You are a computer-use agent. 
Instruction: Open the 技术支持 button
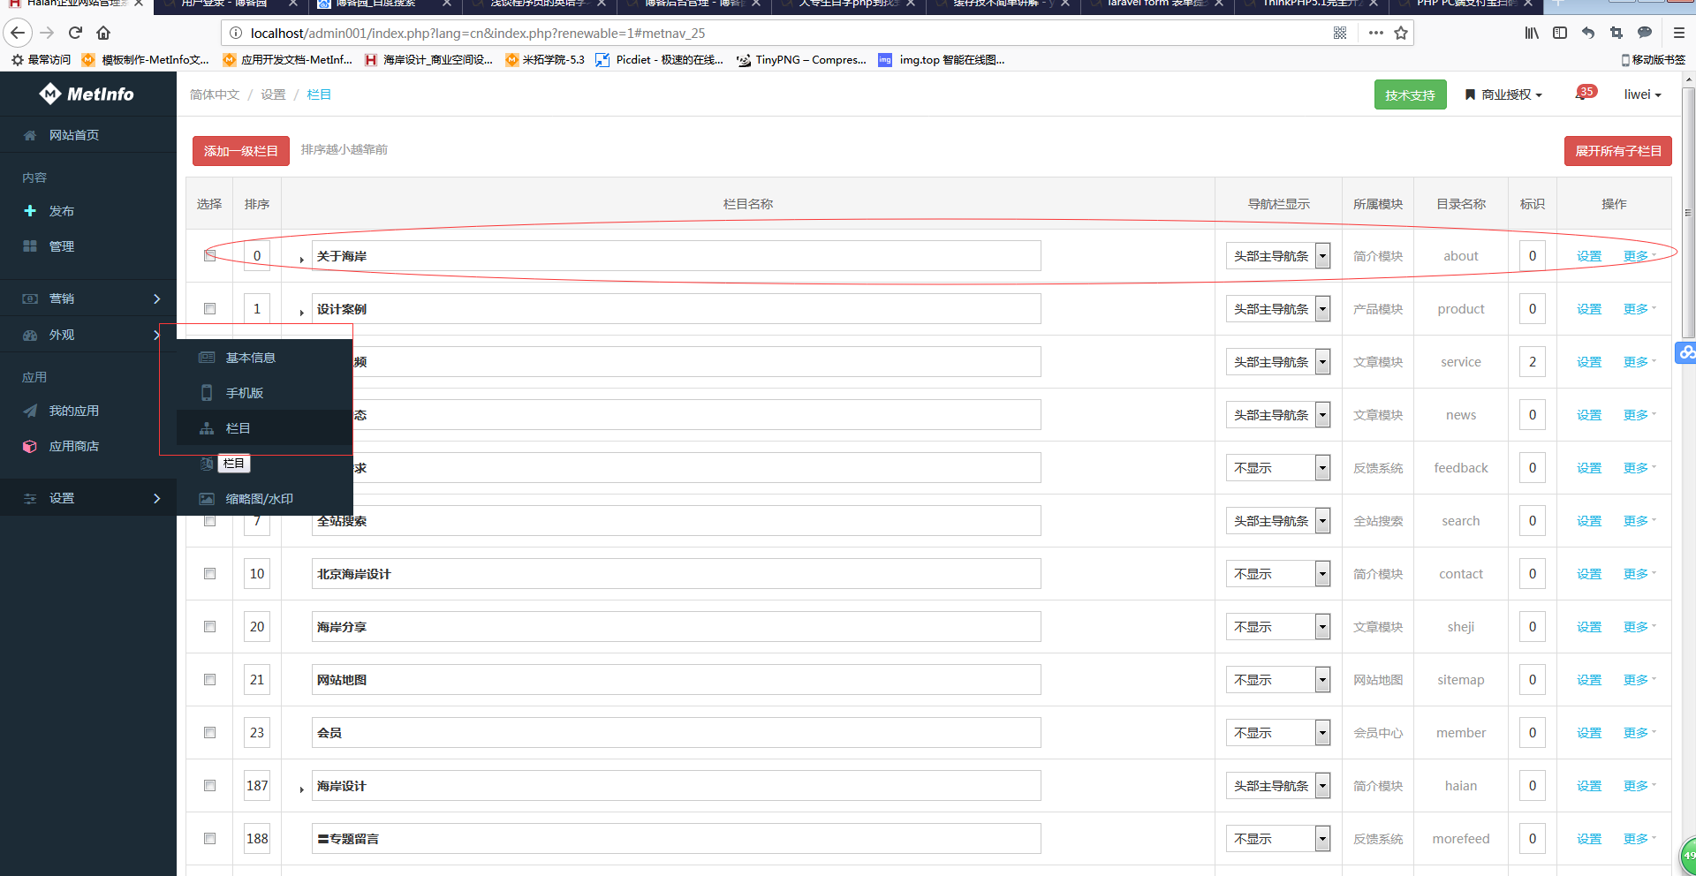click(1410, 94)
